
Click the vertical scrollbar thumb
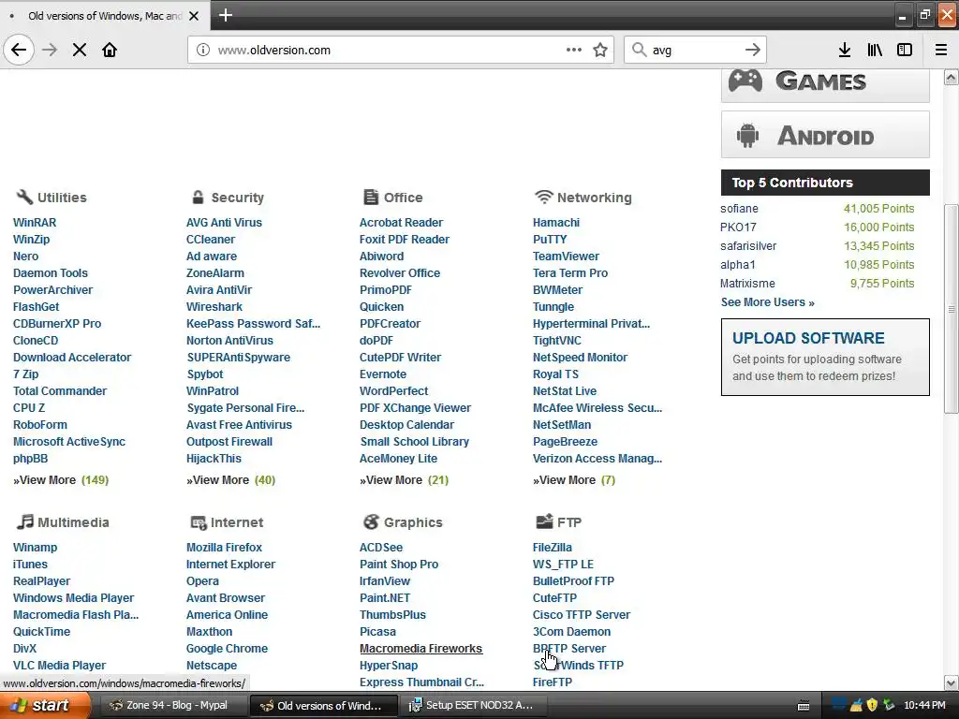pyautogui.click(x=951, y=309)
